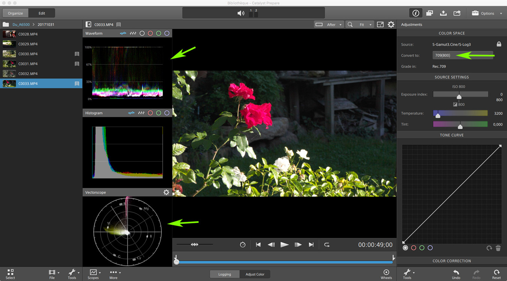
Task: Open the Inspector info panel
Action: [x=415, y=13]
